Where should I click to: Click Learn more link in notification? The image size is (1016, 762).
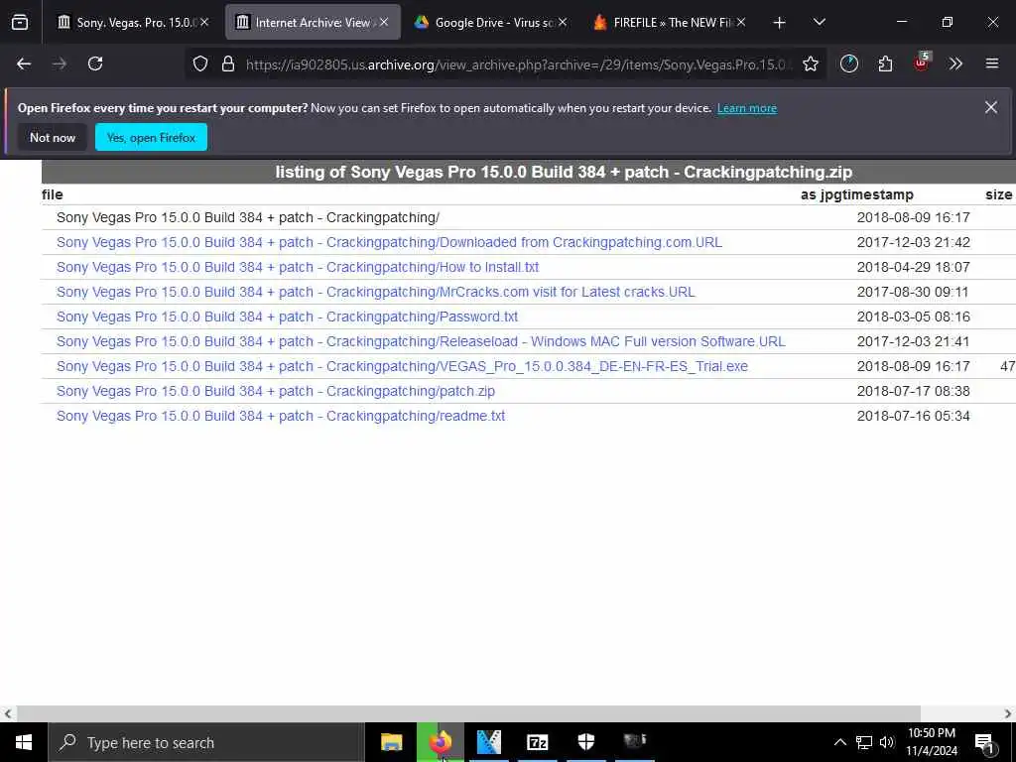pyautogui.click(x=746, y=108)
